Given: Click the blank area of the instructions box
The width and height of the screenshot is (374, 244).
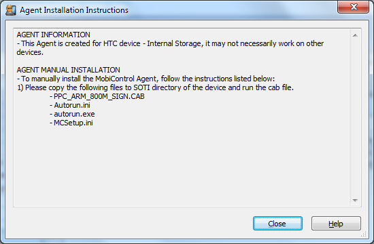Looking at the screenshot, I should tap(182, 167).
